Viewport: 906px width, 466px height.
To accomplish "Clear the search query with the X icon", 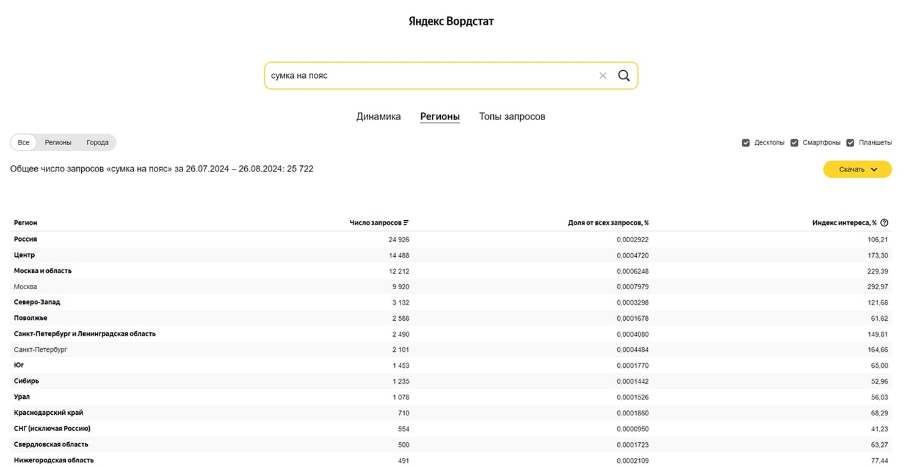I will pos(603,76).
